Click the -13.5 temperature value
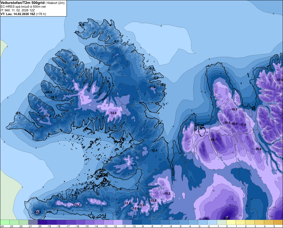Image resolution: width=283 pixels, height=228 pixels. click(x=141, y=205)
